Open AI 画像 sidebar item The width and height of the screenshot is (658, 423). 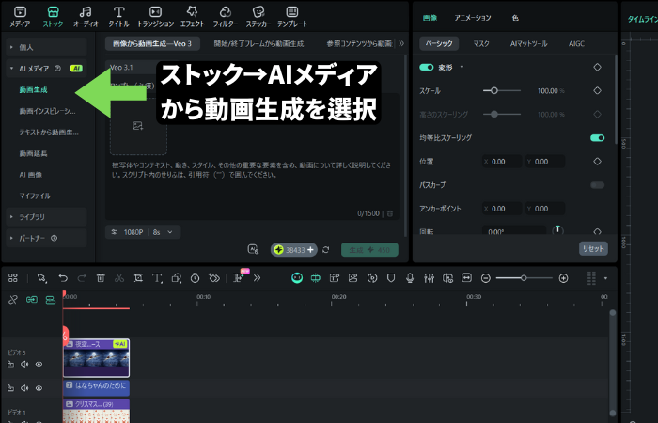click(31, 175)
